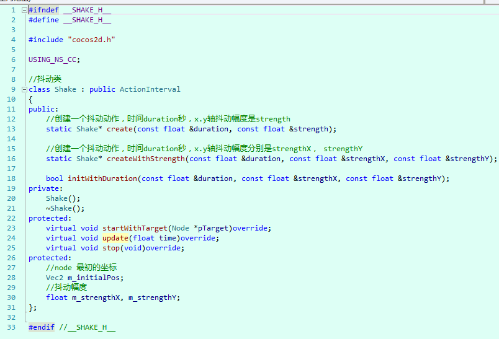Image resolution: width=499 pixels, height=339 pixels.
Task: Click the &strengthY parameter on line 16
Action: coord(467,159)
